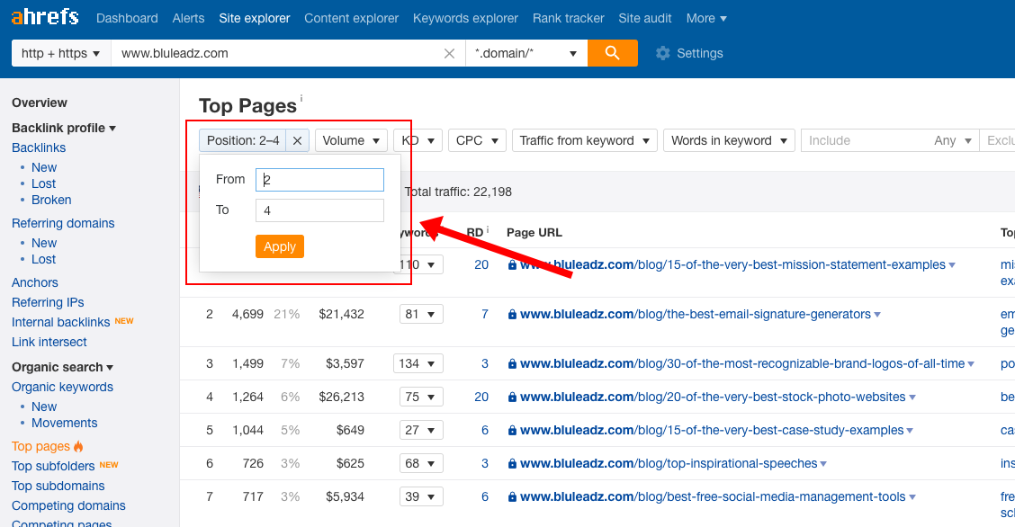Image resolution: width=1015 pixels, height=527 pixels.
Task: Open the KD filter dropdown
Action: [x=418, y=140]
